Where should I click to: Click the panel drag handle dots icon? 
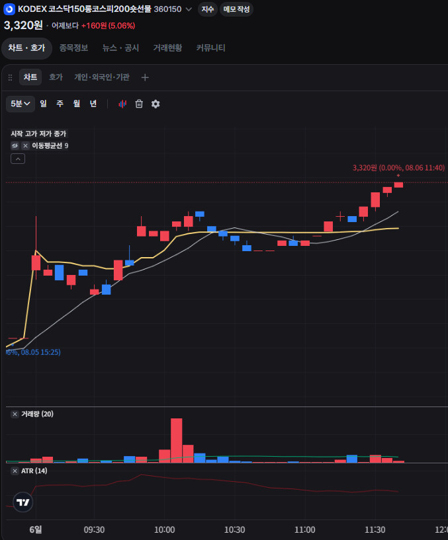click(x=10, y=77)
